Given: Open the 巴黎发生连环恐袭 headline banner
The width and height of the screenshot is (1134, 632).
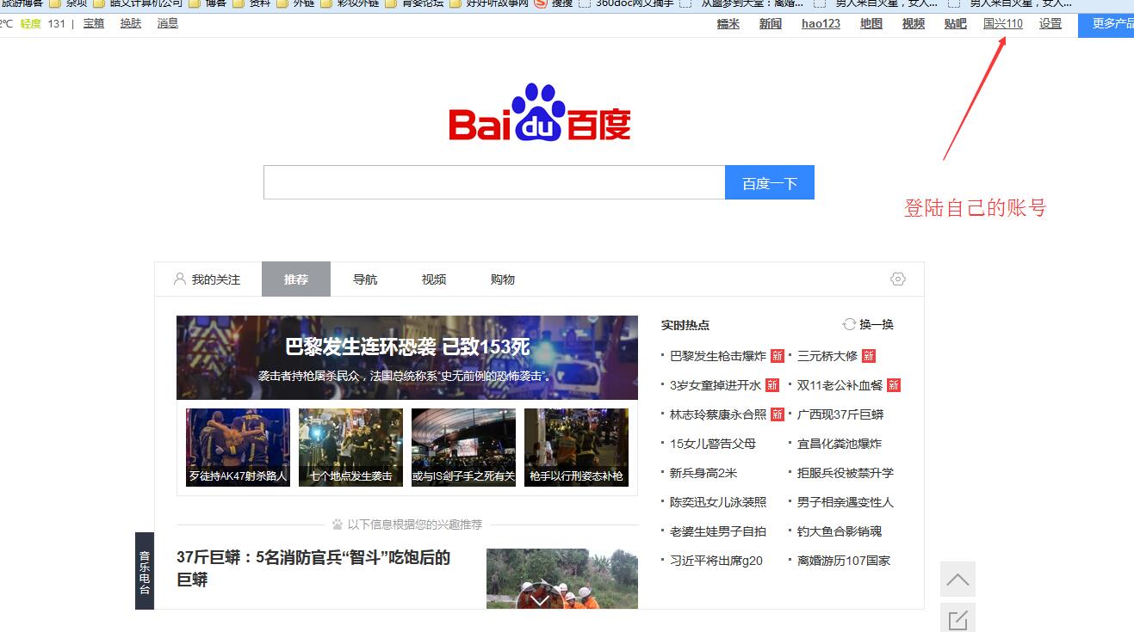Looking at the screenshot, I should [x=407, y=358].
